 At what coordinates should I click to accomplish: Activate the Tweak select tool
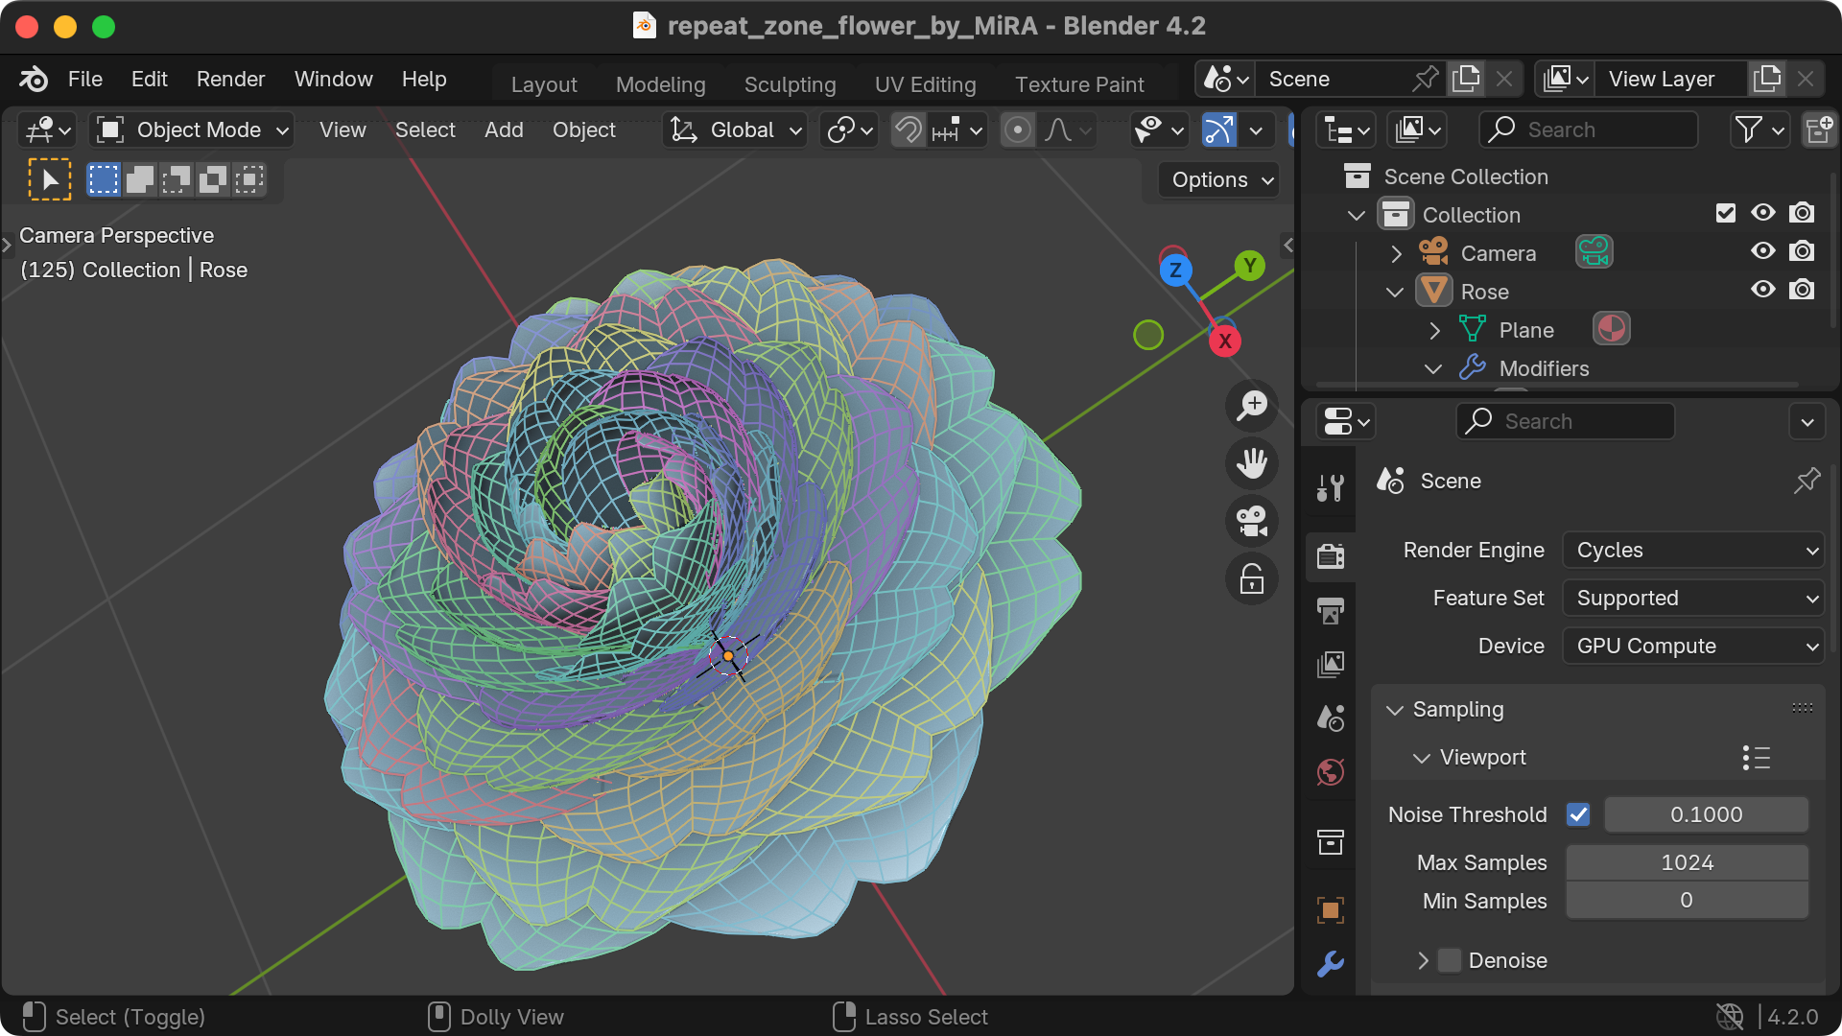[49, 178]
